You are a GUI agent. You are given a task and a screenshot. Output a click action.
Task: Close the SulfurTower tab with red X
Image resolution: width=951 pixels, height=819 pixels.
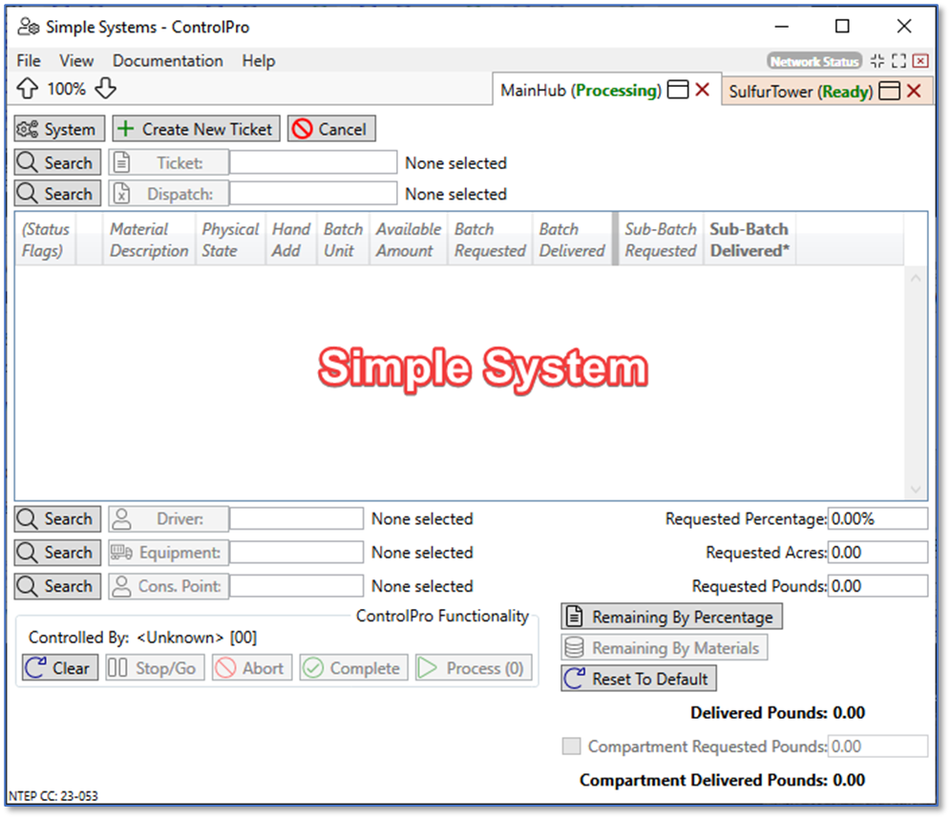(914, 92)
